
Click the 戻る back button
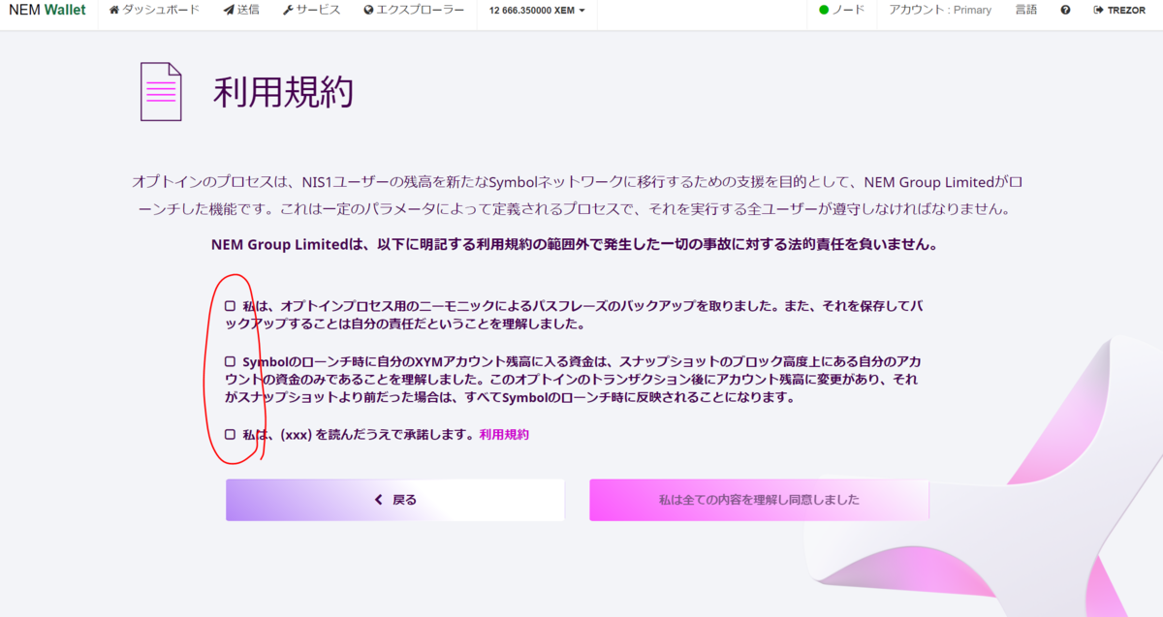coord(395,500)
